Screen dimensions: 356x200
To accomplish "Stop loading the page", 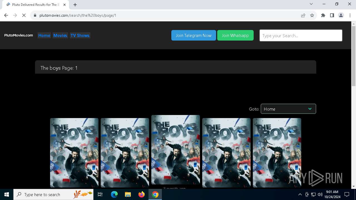I will 24,15.
